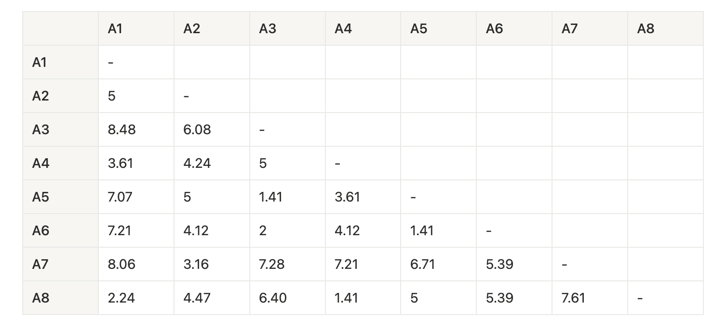Select the 8.06 cell
Image resolution: width=728 pixels, height=329 pixels.
[122, 265]
